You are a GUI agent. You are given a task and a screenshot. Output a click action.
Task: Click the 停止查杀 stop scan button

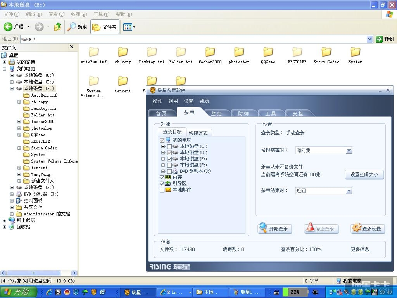click(321, 229)
